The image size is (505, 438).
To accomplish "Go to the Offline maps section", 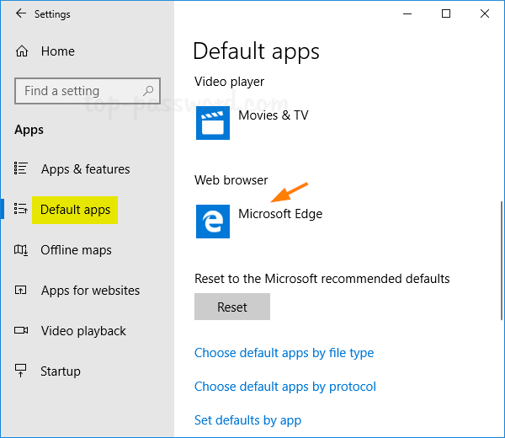I will pos(76,250).
